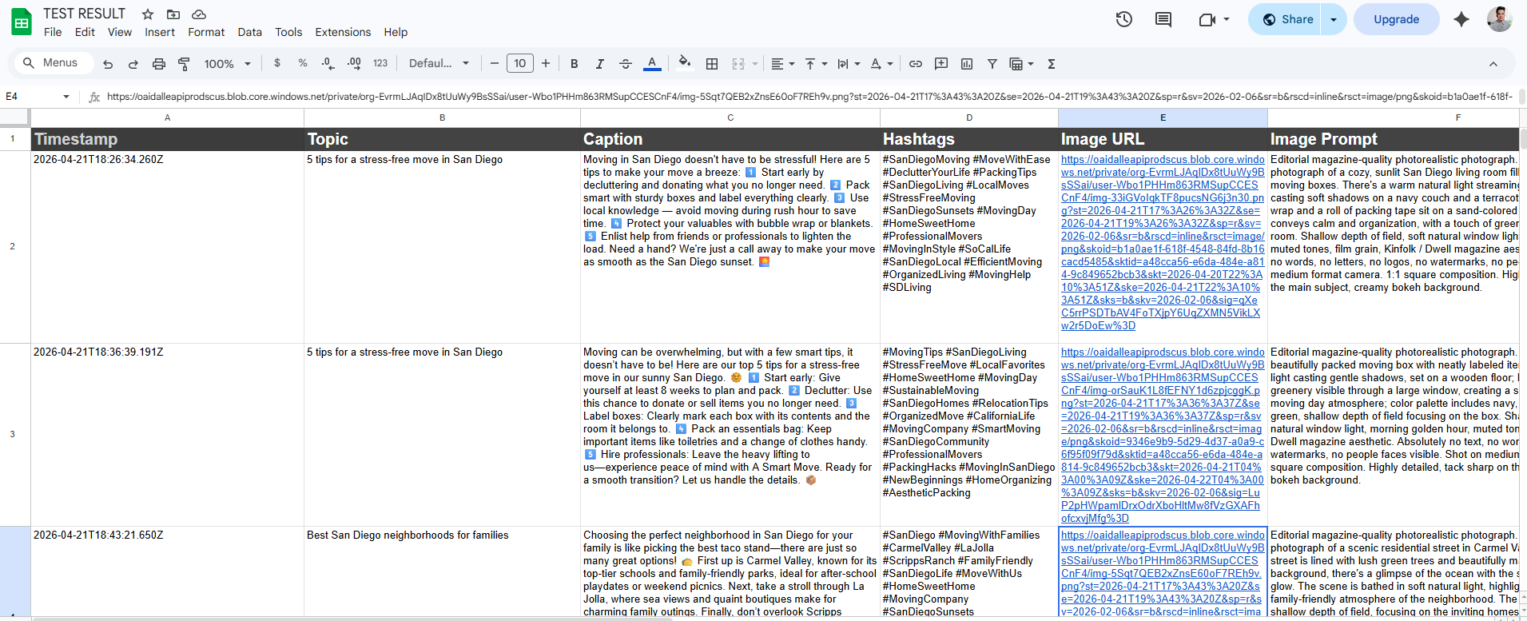
Task: Insert a comment from the toolbar
Action: coord(941,63)
